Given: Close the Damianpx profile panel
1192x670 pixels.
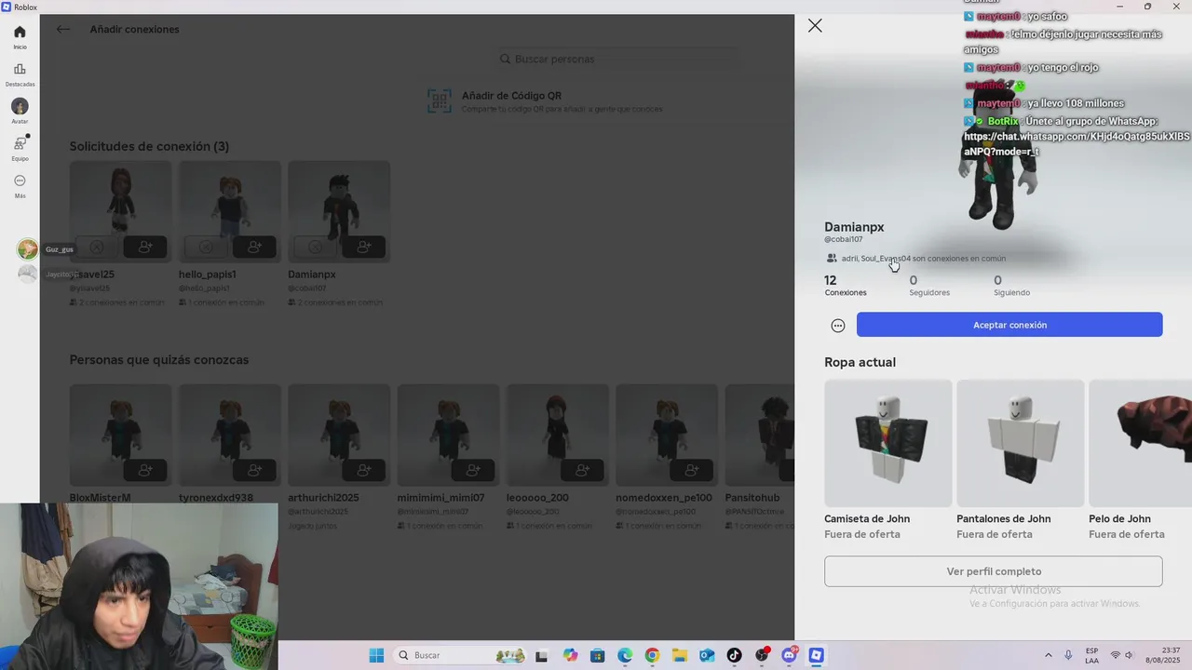Looking at the screenshot, I should tap(815, 26).
